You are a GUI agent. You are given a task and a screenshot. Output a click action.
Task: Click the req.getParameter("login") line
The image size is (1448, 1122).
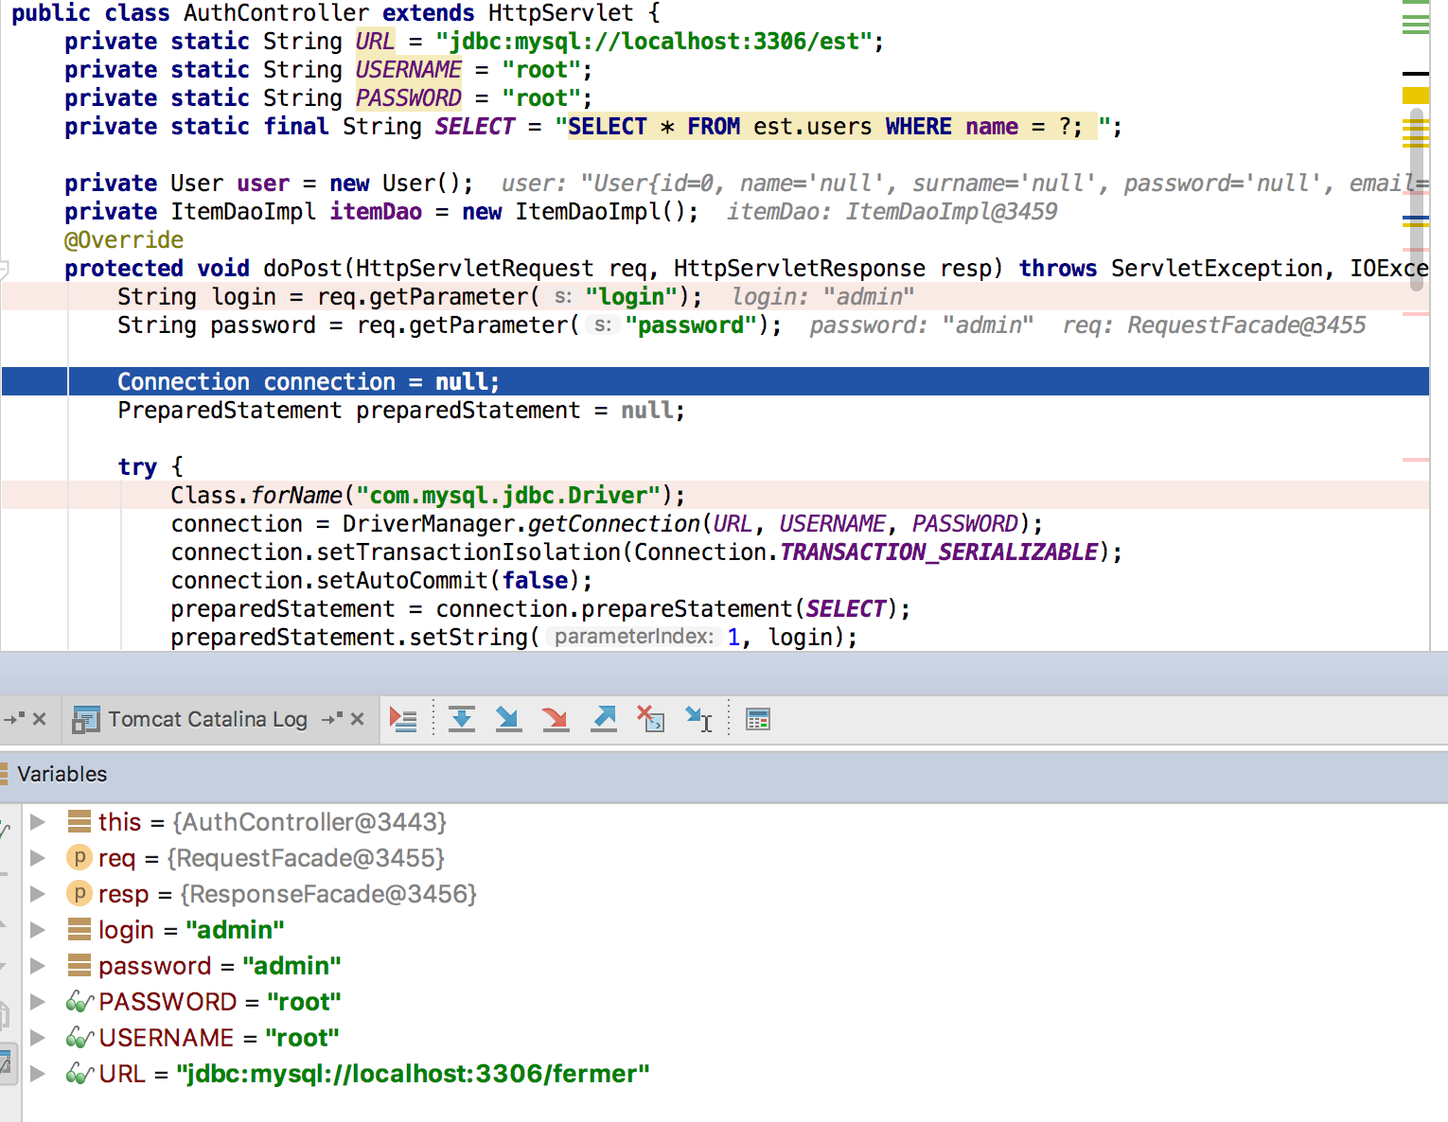click(x=715, y=296)
